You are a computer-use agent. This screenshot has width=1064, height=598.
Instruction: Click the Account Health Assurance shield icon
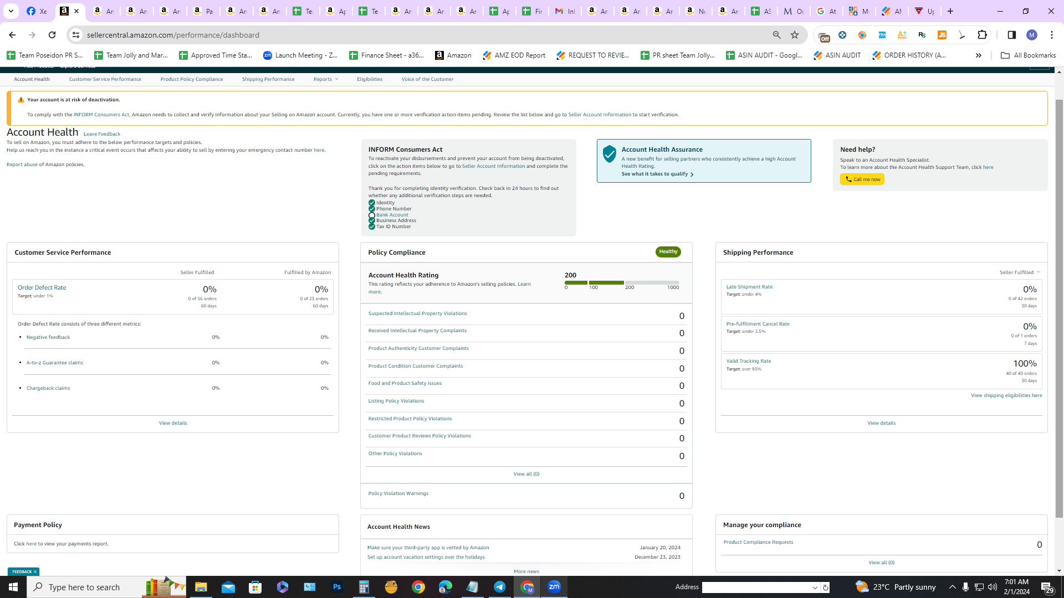[610, 154]
